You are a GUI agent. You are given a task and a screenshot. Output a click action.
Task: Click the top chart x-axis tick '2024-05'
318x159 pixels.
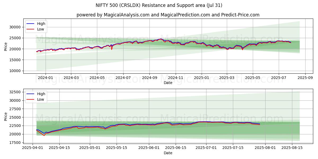[97, 78]
